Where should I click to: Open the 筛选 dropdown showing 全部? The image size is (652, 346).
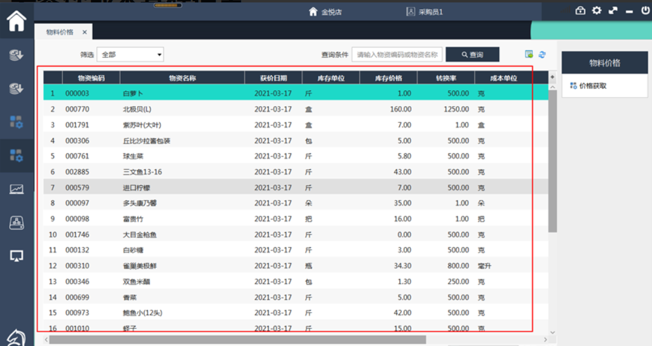tap(130, 55)
